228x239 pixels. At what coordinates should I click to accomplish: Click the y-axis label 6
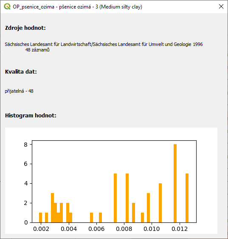point(26,164)
